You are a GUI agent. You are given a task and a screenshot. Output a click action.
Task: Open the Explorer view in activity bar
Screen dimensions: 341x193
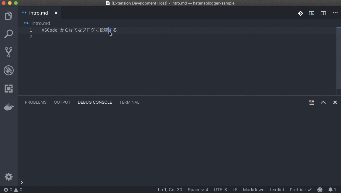click(x=9, y=16)
